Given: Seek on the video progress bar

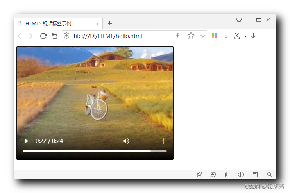Looking at the screenshot, I should click(x=95, y=151).
